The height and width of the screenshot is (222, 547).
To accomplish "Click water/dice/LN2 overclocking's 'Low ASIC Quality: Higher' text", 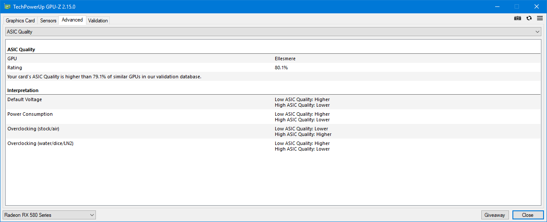I will (302, 143).
